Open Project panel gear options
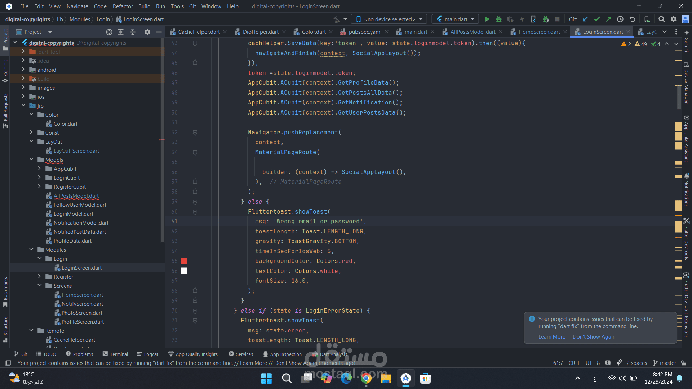692x389 pixels. point(147,32)
